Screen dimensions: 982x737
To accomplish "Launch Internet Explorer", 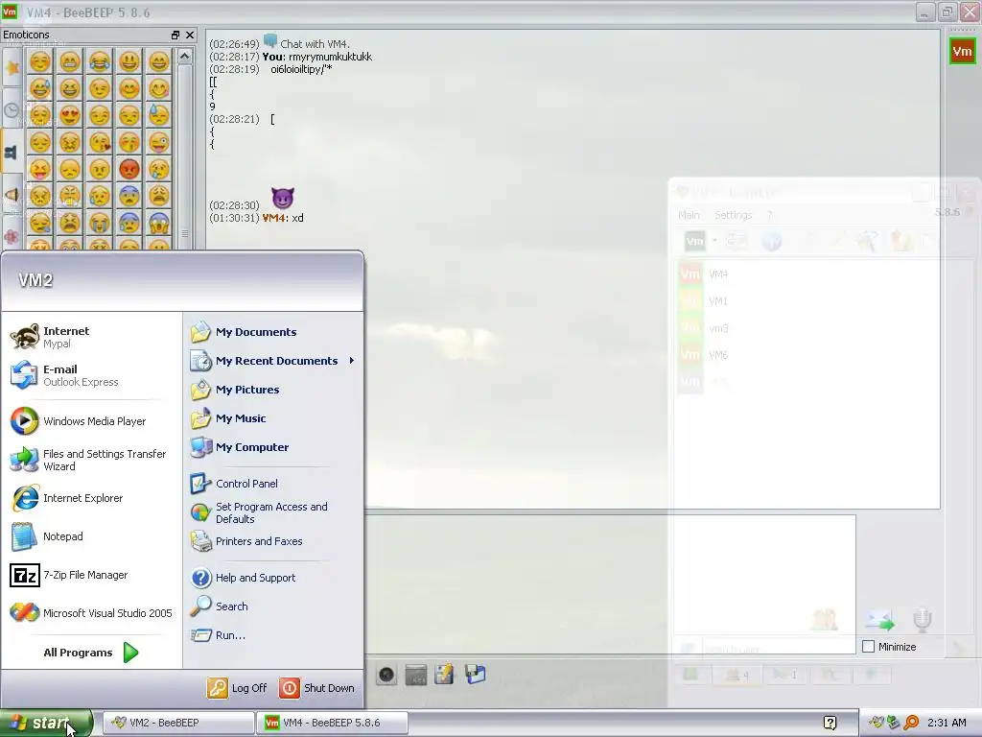I will tap(91, 498).
